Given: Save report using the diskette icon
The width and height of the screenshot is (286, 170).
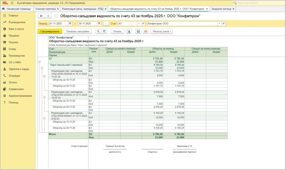Looking at the screenshot, I should [138, 32].
